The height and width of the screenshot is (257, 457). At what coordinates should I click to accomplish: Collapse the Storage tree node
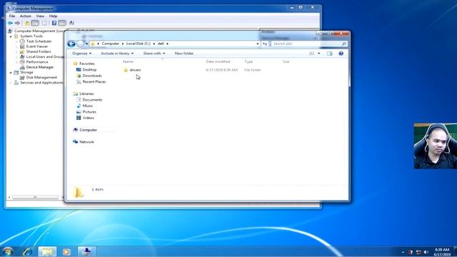click(11, 73)
